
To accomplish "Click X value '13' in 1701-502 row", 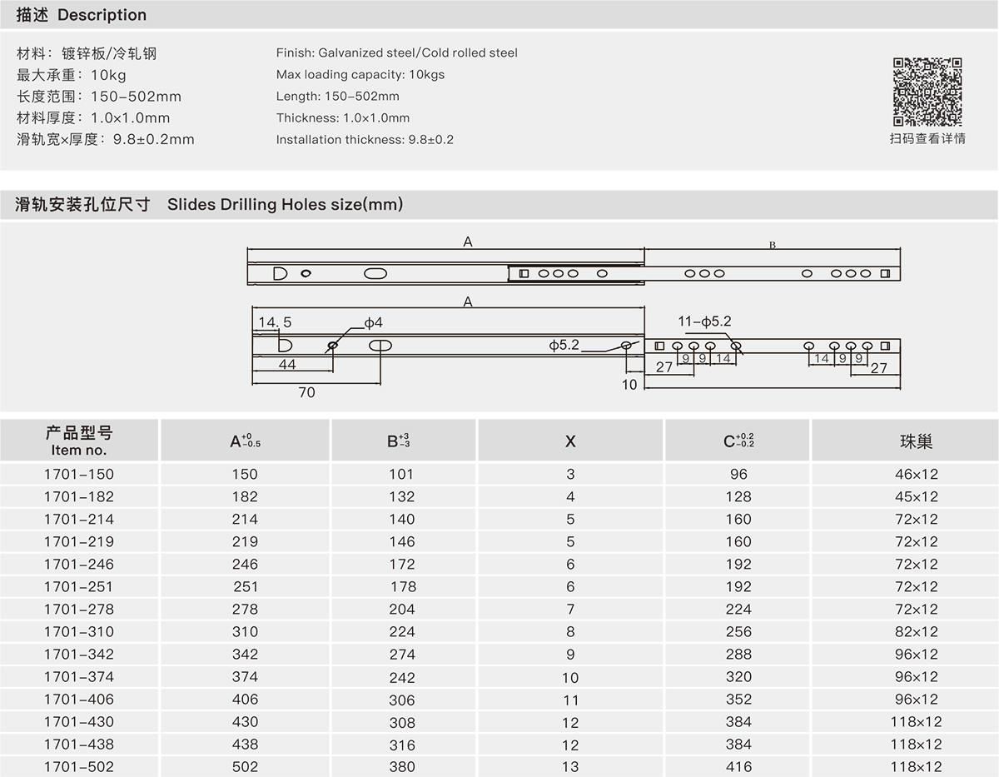I will (x=570, y=767).
